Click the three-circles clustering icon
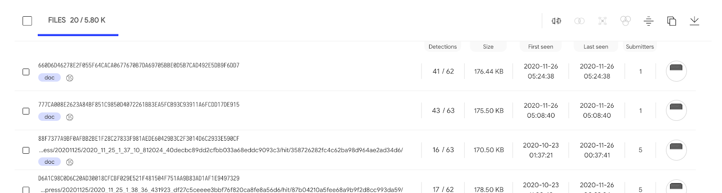The image size is (722, 193). tap(625, 21)
